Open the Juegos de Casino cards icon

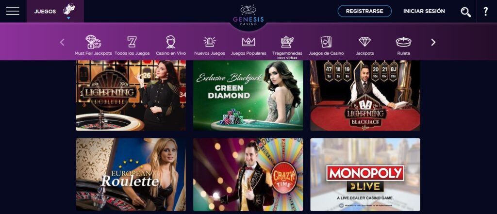[x=326, y=42]
